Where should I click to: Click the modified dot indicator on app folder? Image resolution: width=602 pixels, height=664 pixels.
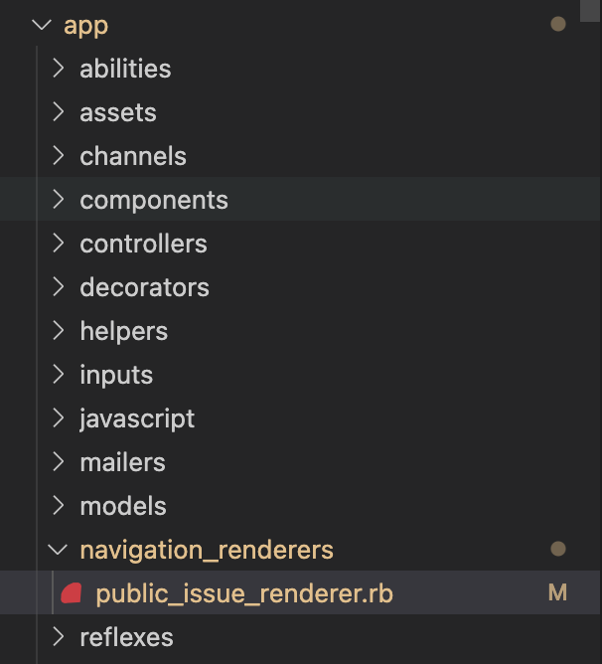pyautogui.click(x=557, y=24)
